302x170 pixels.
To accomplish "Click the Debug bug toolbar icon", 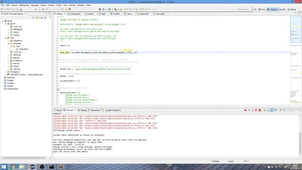I will coord(103,9).
